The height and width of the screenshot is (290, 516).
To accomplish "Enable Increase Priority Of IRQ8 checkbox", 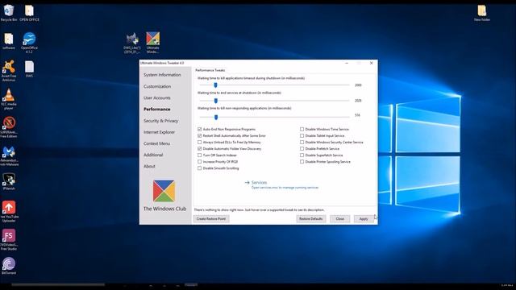I will (x=199, y=161).
